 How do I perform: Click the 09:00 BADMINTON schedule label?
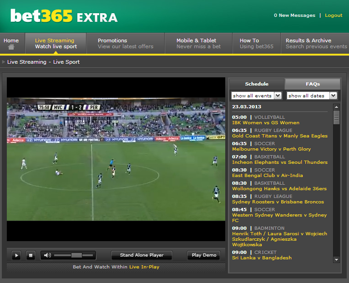pyautogui.click(x=258, y=228)
